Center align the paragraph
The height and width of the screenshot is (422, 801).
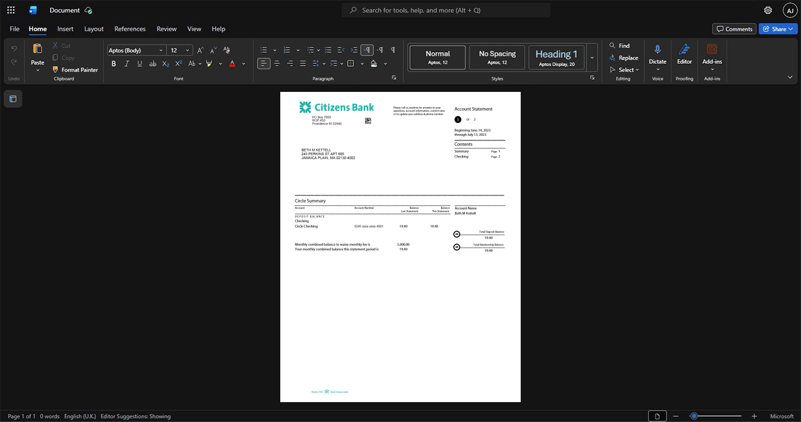coord(277,64)
